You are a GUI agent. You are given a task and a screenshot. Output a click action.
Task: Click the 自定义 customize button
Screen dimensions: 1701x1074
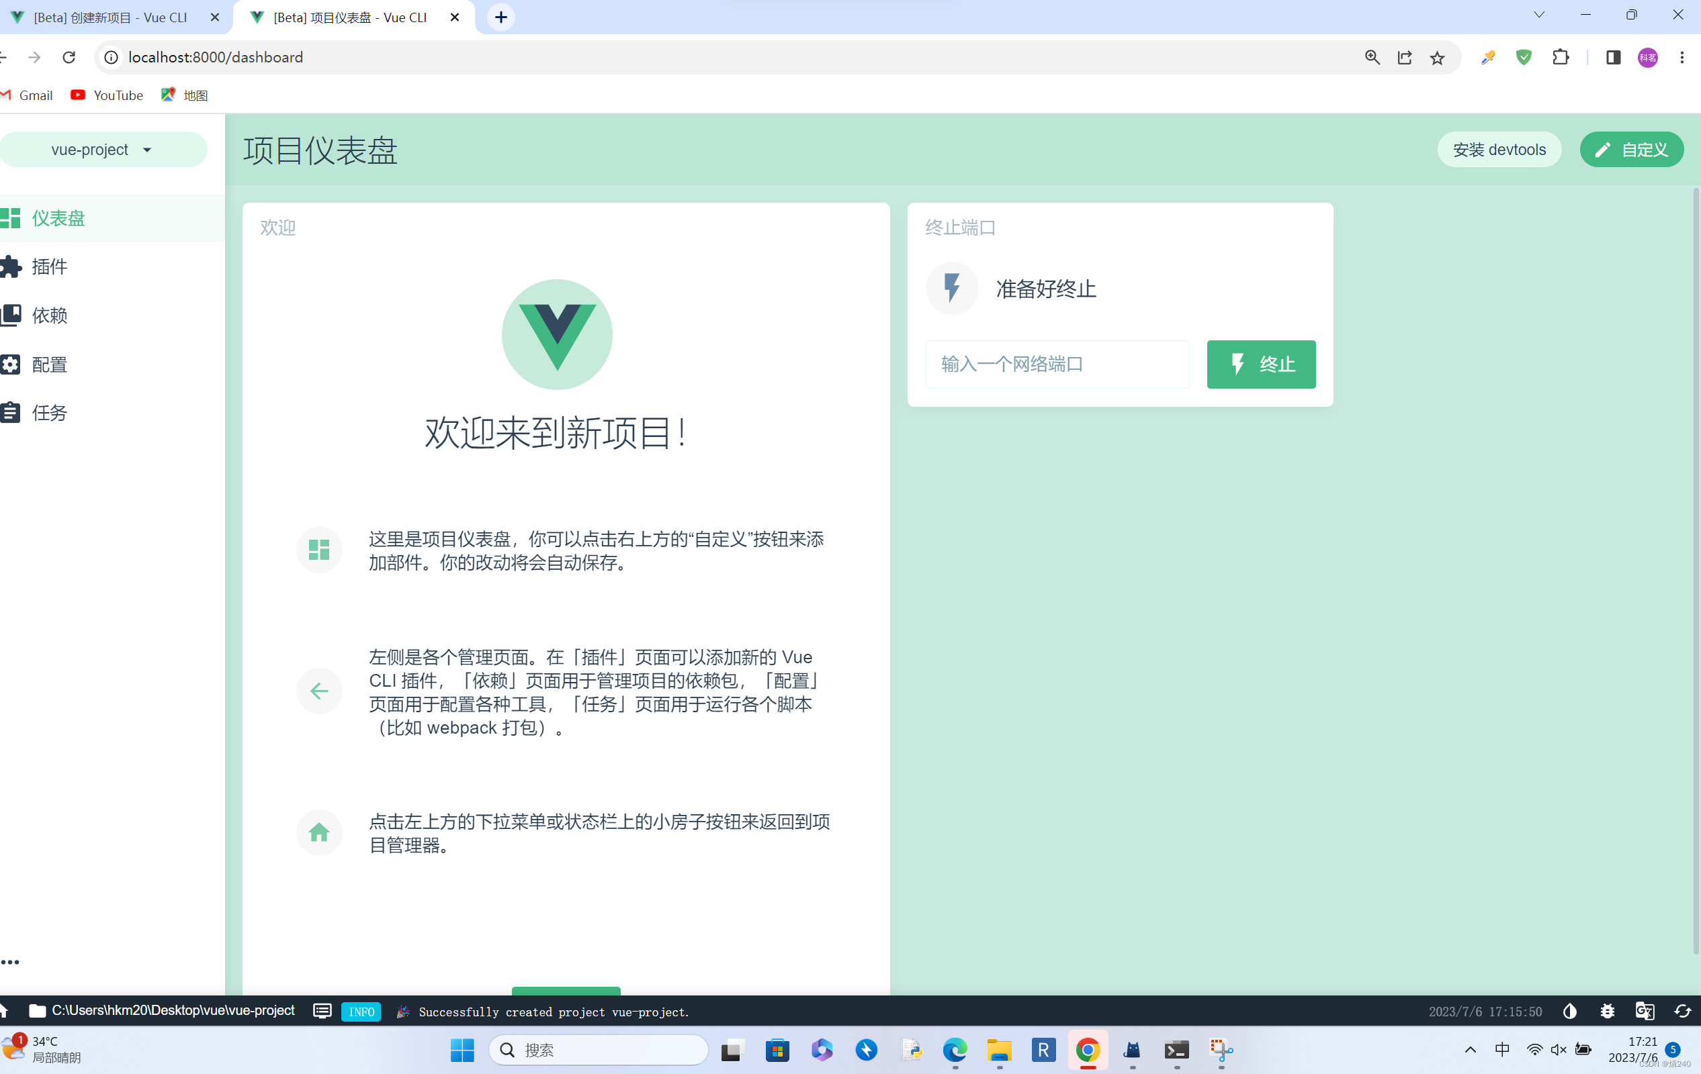pos(1631,150)
